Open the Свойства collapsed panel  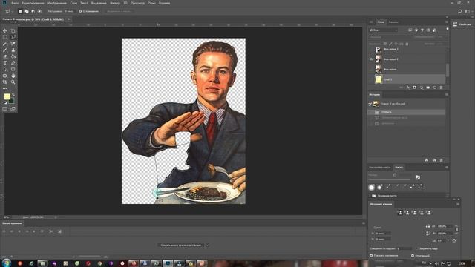pyautogui.click(x=462, y=24)
